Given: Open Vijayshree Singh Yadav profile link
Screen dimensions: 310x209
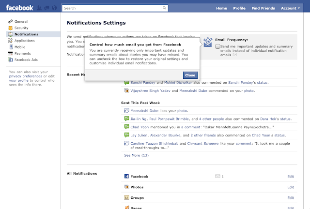Looking at the screenshot, I should [150, 90].
